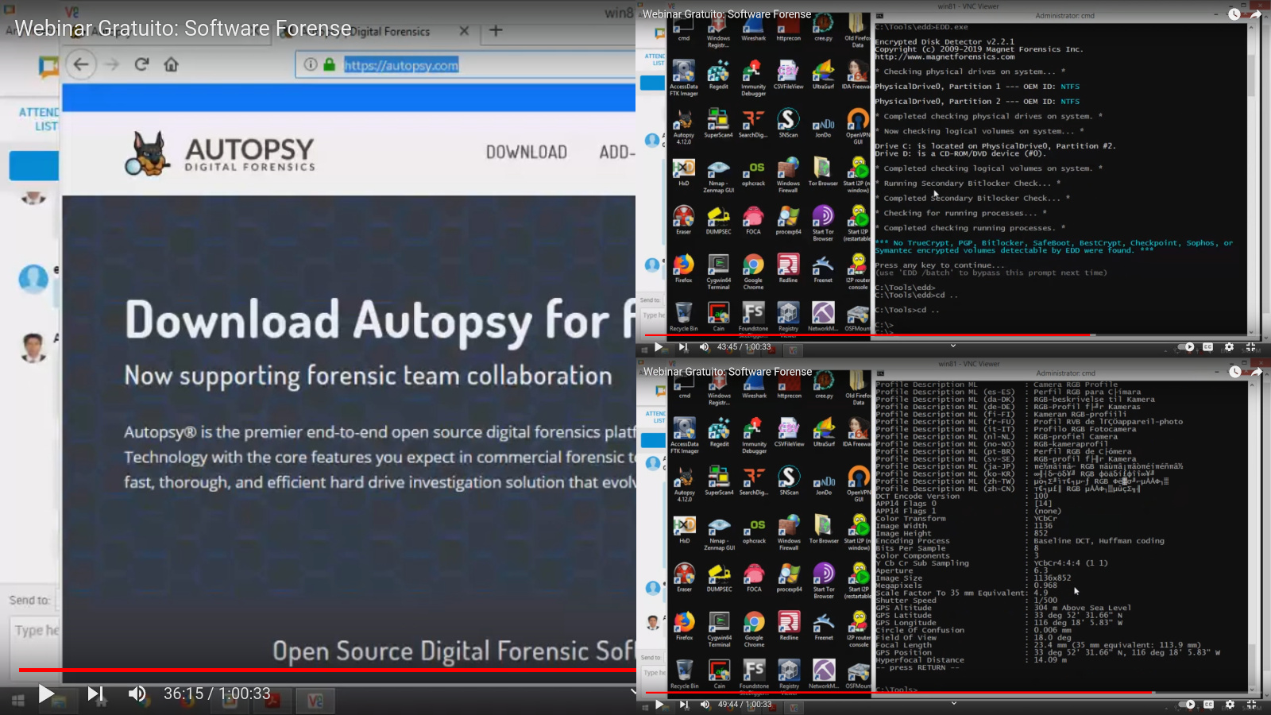Add the 43:45 video to Watch Later
The image size is (1271, 715).
[1234, 14]
